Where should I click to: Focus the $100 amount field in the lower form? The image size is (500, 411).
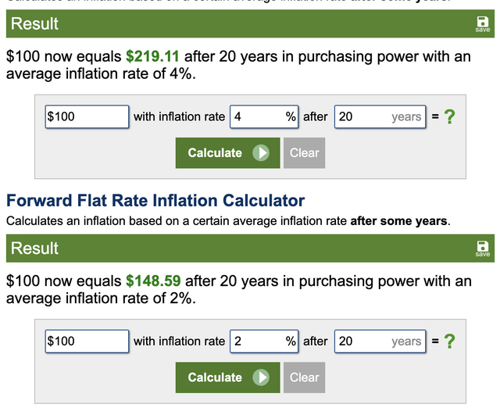pyautogui.click(x=87, y=341)
